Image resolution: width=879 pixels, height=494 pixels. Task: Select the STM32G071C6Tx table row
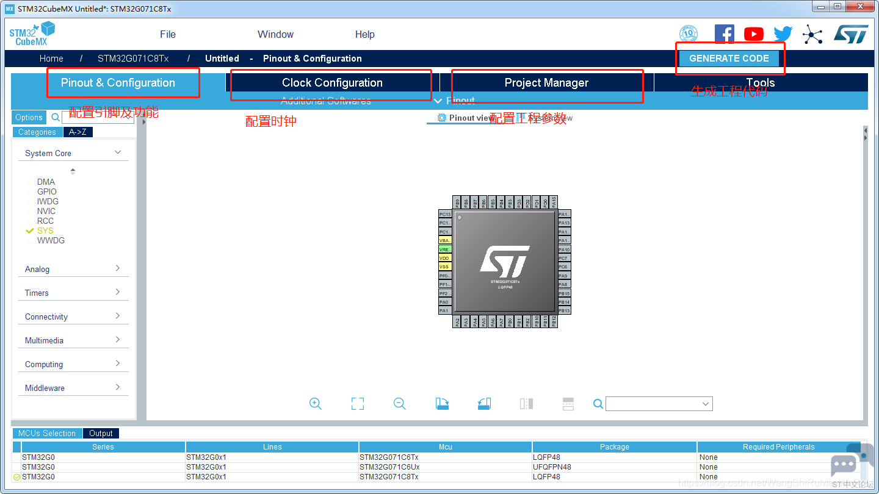click(x=436, y=457)
